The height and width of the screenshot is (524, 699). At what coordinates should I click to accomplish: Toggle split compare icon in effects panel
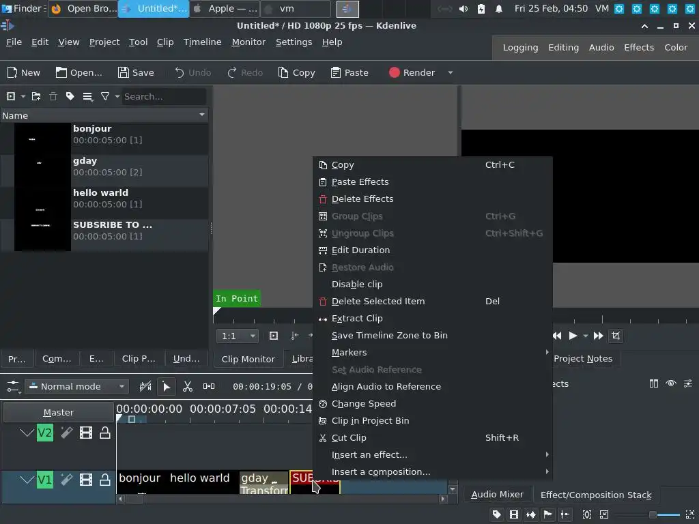pyautogui.click(x=653, y=383)
